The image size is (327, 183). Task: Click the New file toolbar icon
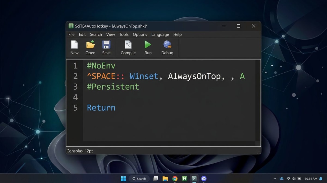[x=74, y=45]
